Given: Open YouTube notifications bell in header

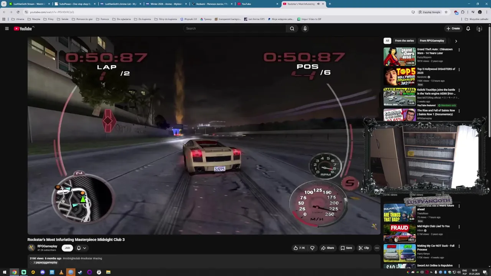Looking at the screenshot, I should 468,28.
